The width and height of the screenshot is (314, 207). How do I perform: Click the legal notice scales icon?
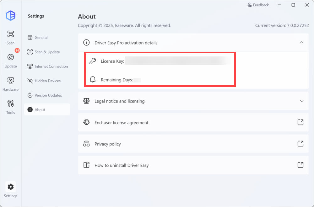click(x=86, y=101)
